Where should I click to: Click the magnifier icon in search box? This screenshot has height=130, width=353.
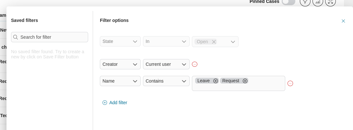[x=16, y=37]
